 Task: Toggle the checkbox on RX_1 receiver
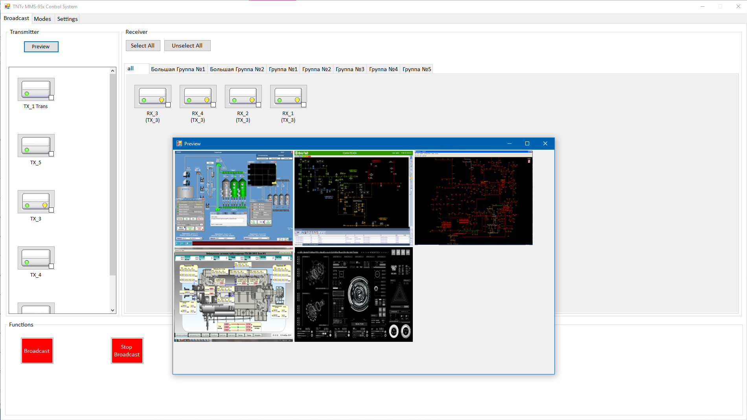tap(304, 105)
